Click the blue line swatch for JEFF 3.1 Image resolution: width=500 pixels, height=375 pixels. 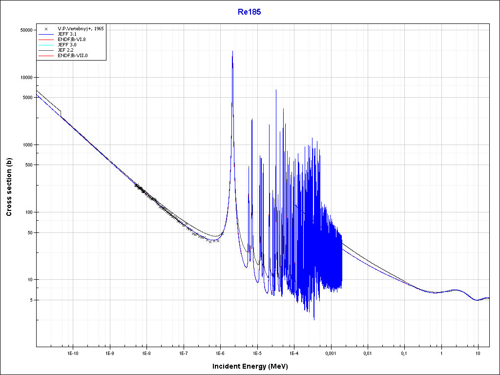coord(46,34)
